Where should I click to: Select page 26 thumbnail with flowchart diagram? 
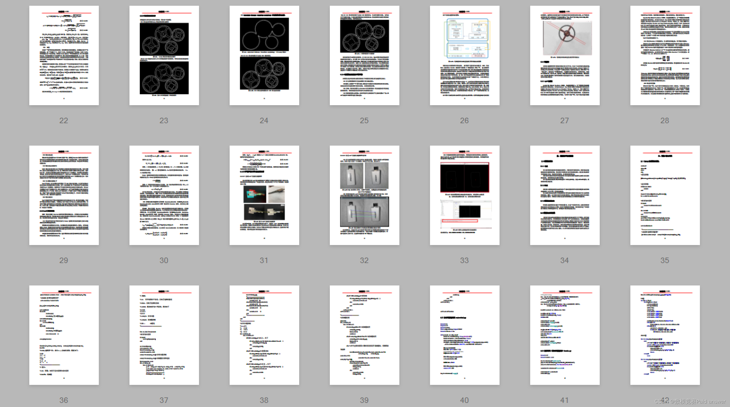click(x=464, y=55)
